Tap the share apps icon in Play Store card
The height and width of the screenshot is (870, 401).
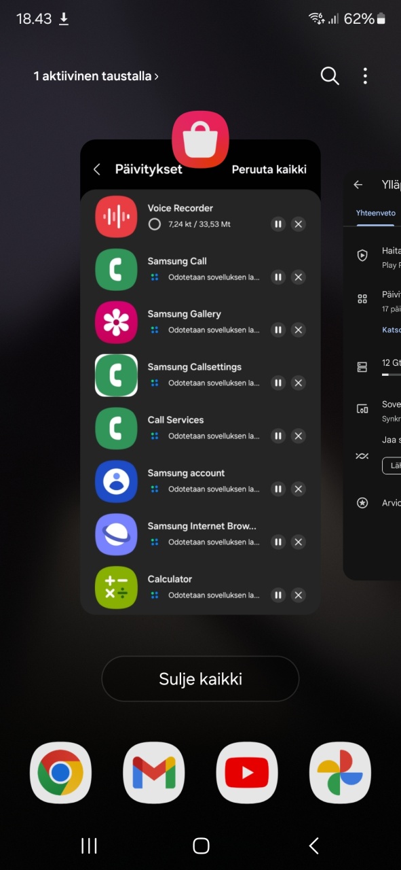pos(362,456)
